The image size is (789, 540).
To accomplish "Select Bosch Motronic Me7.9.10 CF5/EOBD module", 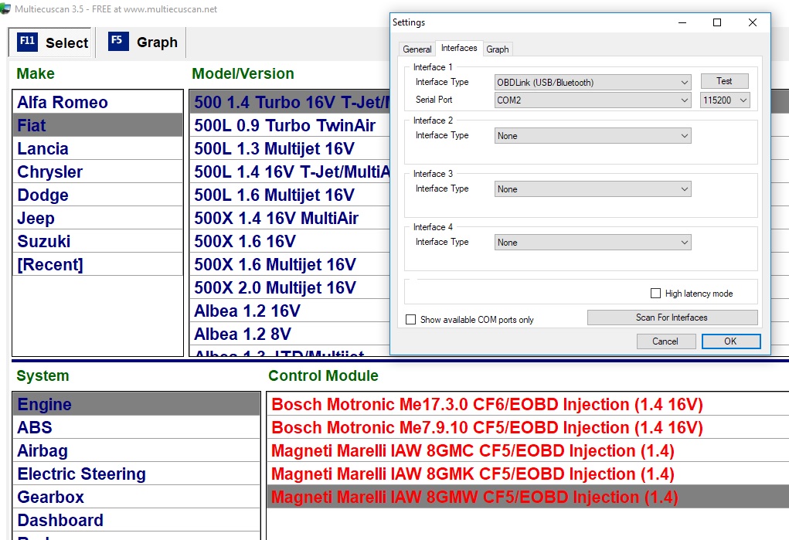I will point(528,427).
